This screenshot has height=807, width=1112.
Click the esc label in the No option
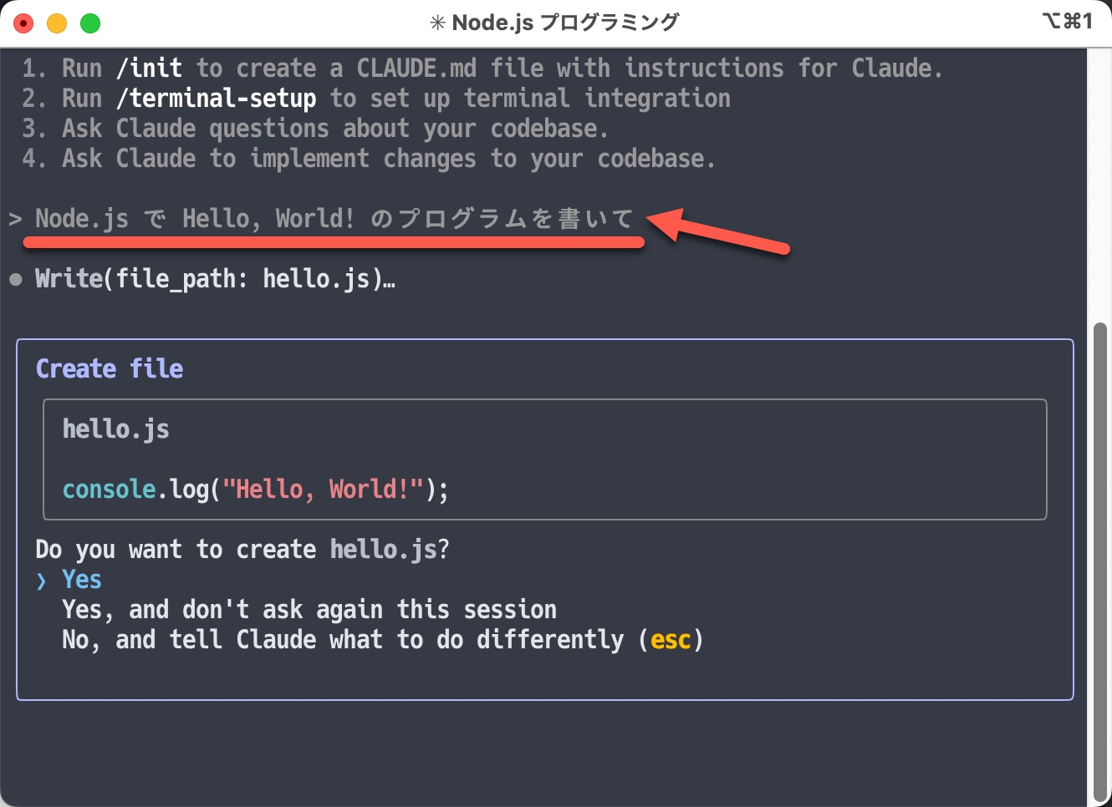(671, 639)
